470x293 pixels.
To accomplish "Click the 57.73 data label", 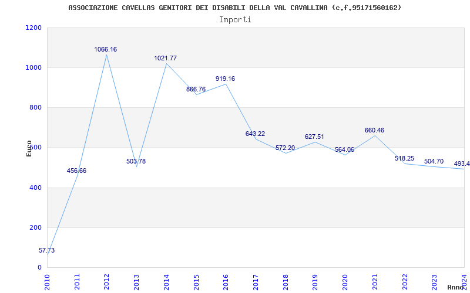I will point(47,251).
